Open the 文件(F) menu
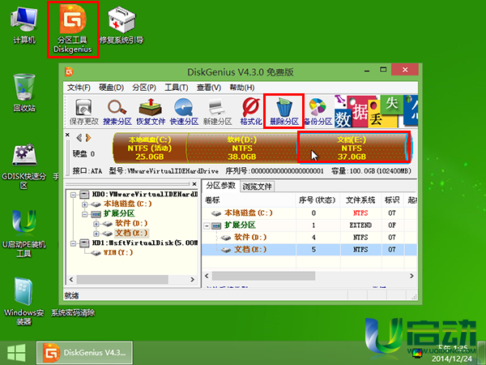This screenshot has width=486, height=365. pyautogui.click(x=79, y=88)
